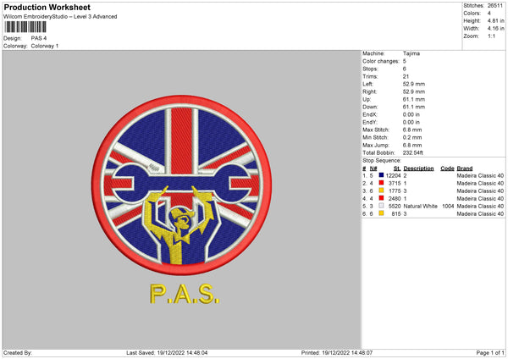Click the 'Last Saved: 19/12/2022 14:48:04' footer text
Image resolution: width=508 pixels, height=359 pixels.
167,353
